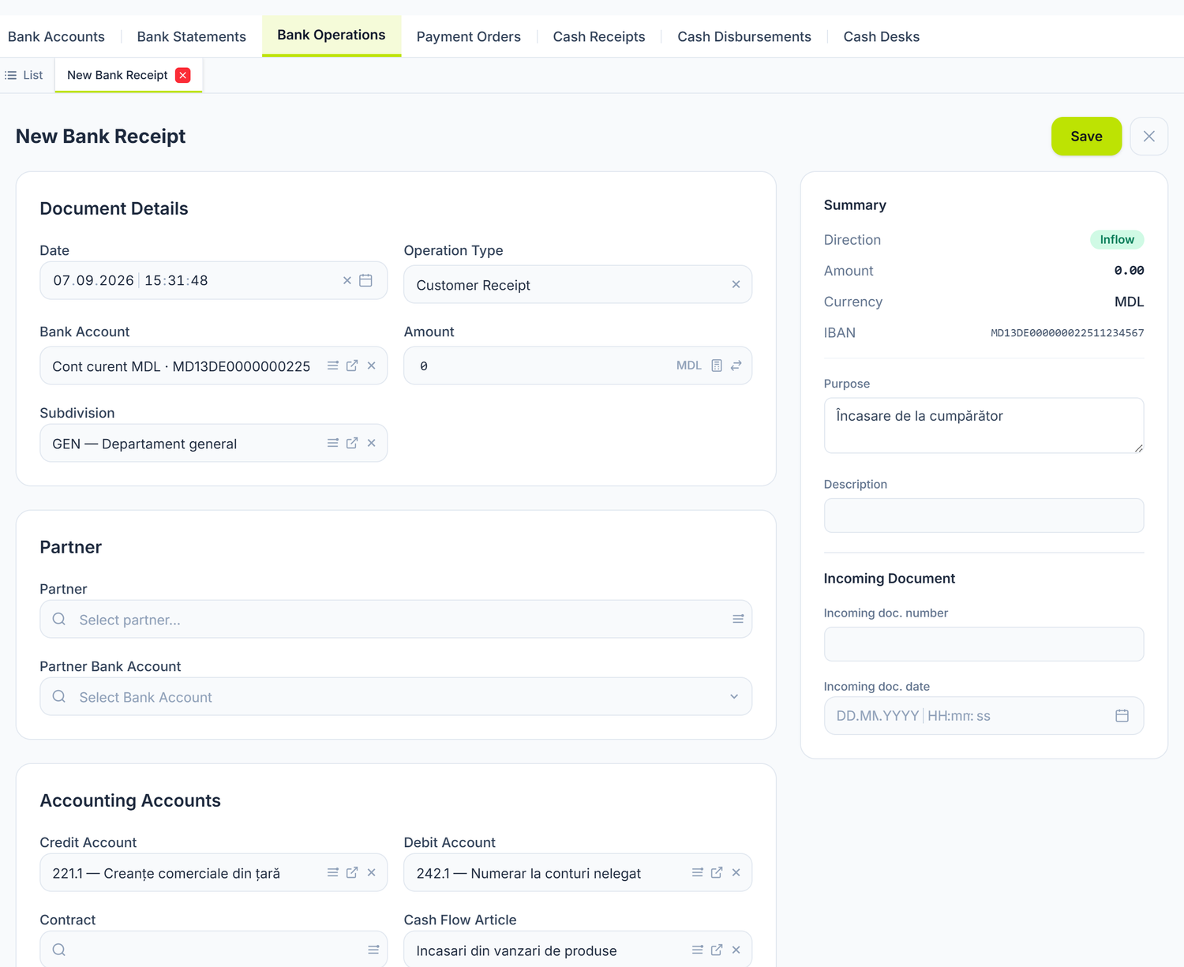Open Credit Account 221.1 in new window
The height and width of the screenshot is (967, 1184).
coord(352,872)
